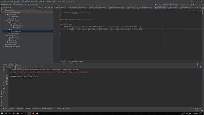The width and height of the screenshot is (204, 115).
Task: Click the wrench icon in debug sidebar
Action: click(x=4, y=70)
